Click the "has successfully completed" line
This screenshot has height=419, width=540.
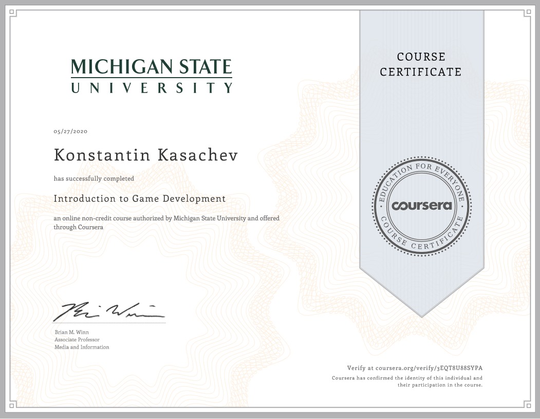point(94,179)
